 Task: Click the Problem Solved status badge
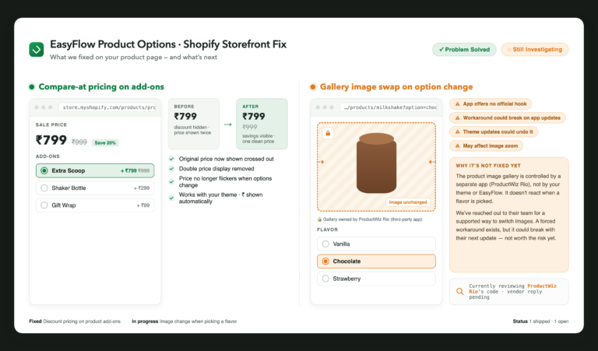click(464, 50)
